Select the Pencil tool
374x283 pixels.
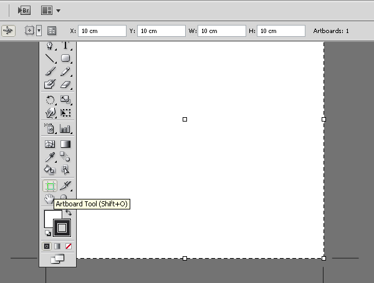pyautogui.click(x=65, y=71)
